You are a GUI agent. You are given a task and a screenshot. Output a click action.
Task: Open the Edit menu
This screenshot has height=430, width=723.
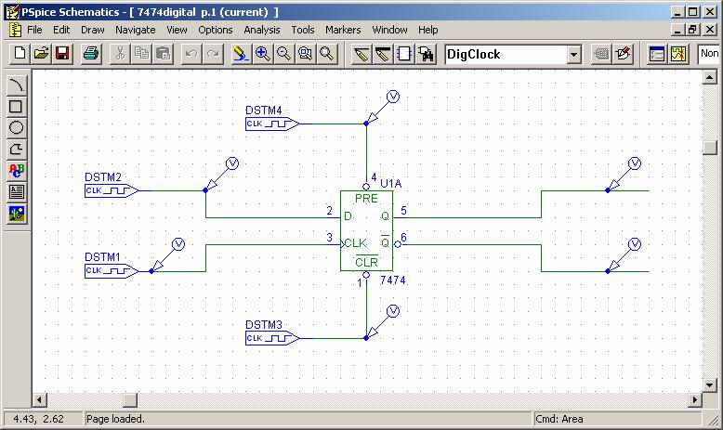click(61, 30)
